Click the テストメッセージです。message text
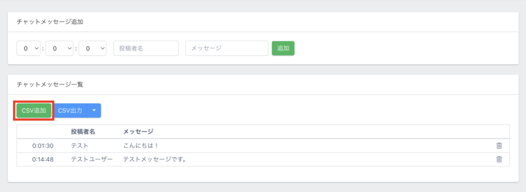This screenshot has height=192, width=526. click(155, 160)
